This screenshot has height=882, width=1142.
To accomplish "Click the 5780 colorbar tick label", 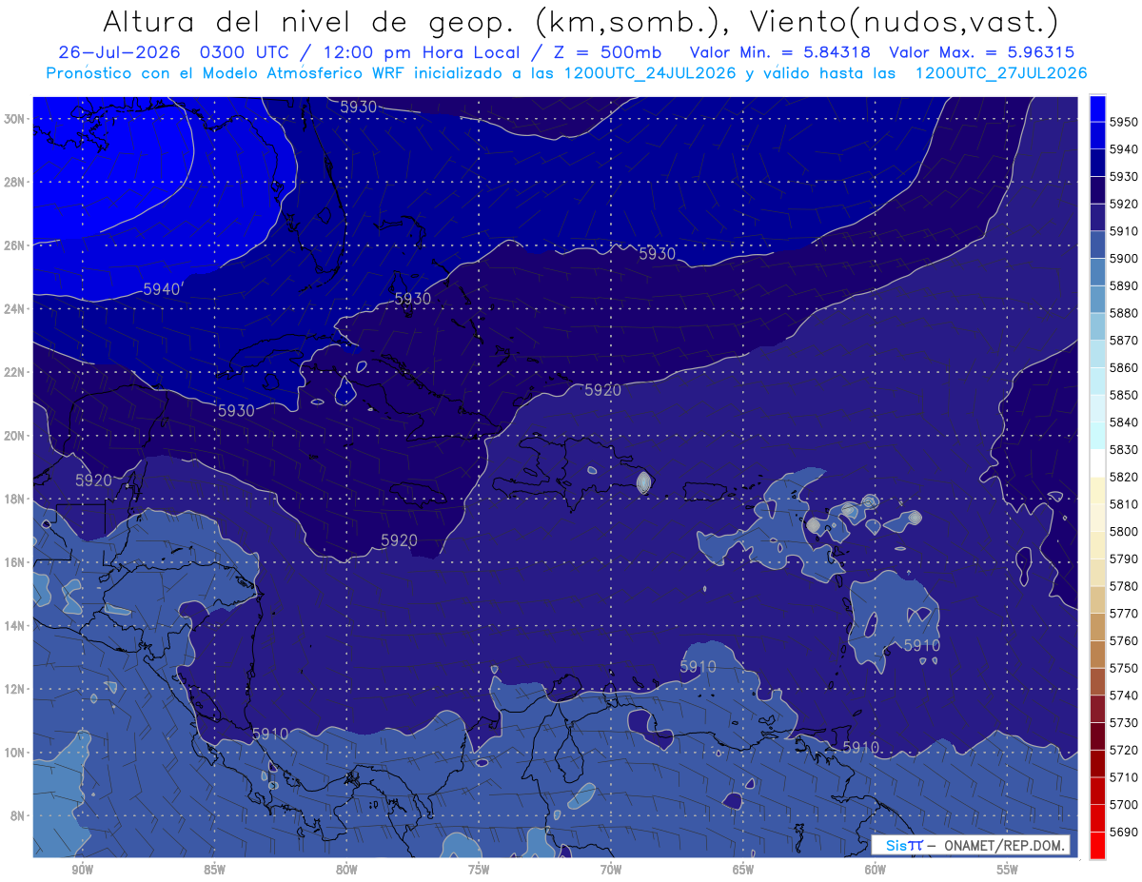I will 1123,586.
